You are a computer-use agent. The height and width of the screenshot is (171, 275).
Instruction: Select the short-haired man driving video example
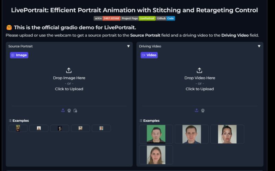pos(192,134)
